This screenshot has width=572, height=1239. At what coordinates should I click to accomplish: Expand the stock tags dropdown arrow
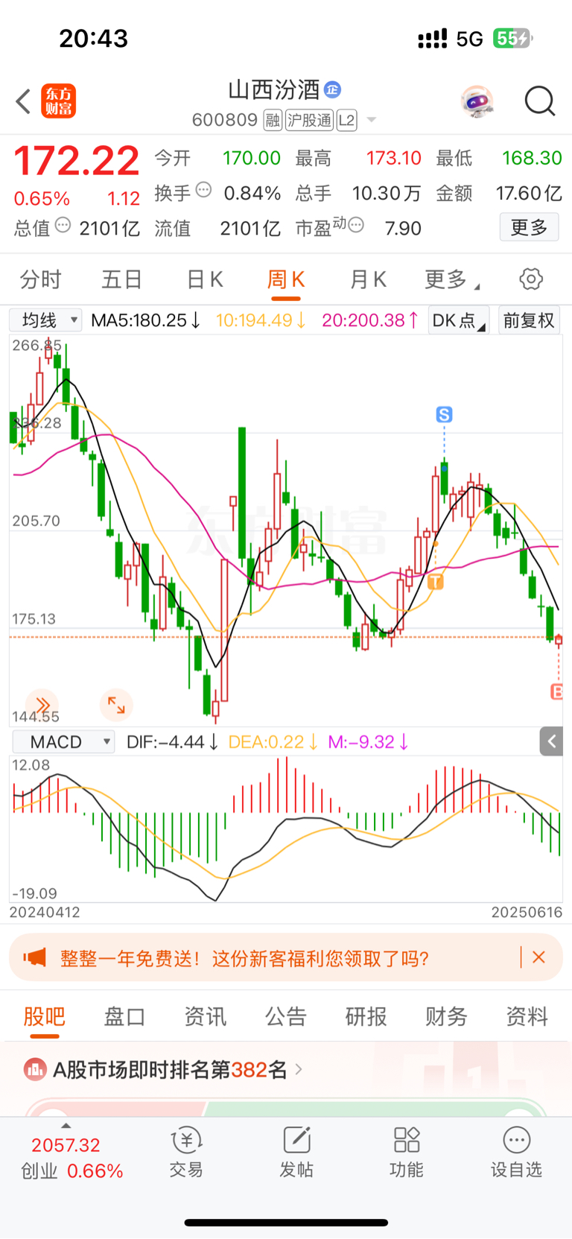(x=372, y=121)
